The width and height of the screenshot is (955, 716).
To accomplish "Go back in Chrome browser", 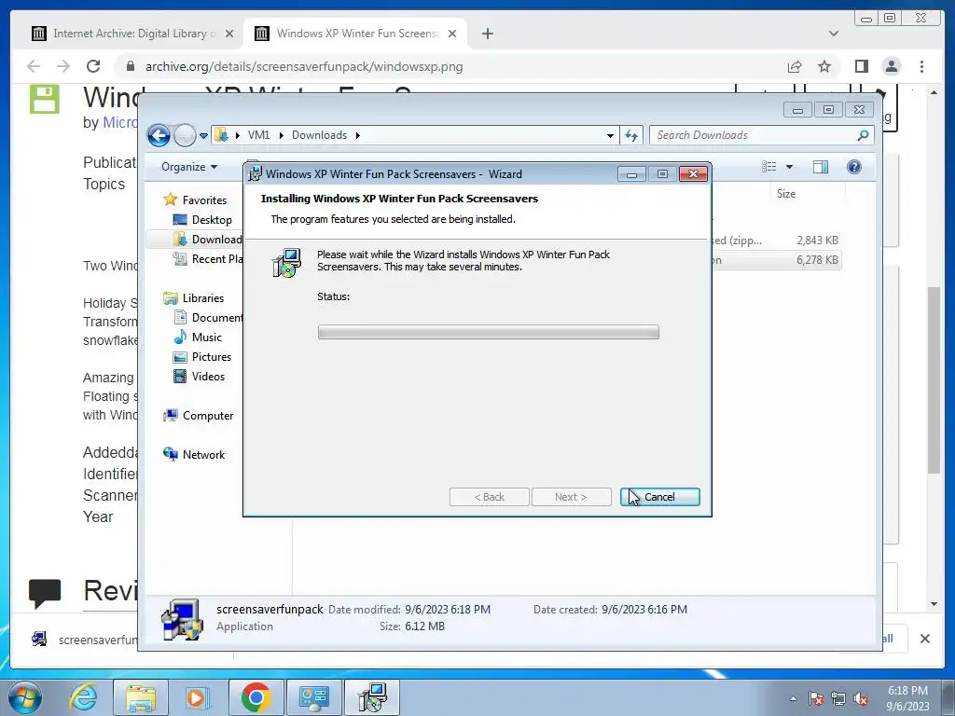I will [34, 66].
